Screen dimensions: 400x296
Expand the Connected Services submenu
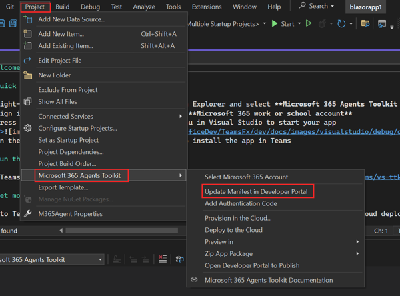click(x=105, y=117)
